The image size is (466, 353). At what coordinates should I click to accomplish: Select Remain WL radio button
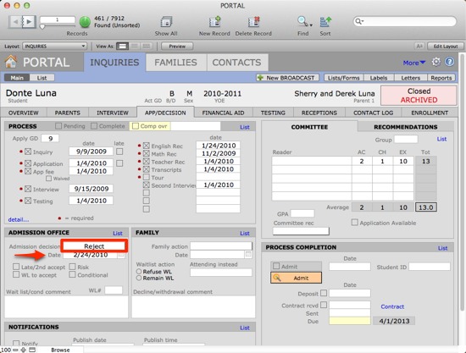[x=139, y=279]
